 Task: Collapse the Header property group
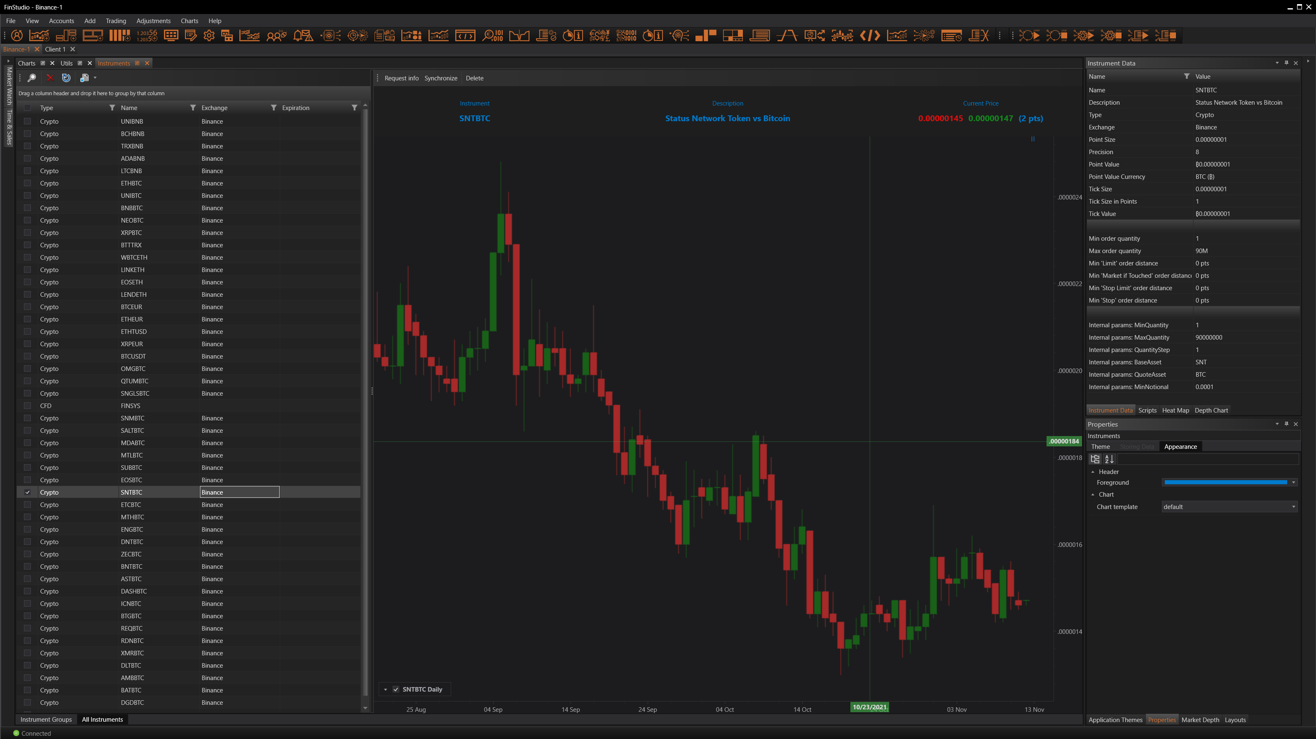pos(1093,472)
